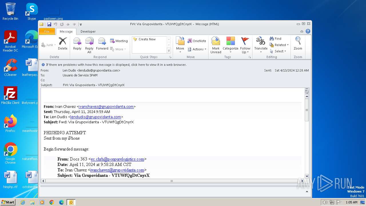Click the Translate button
This screenshot has width=366, height=206.
261,45
